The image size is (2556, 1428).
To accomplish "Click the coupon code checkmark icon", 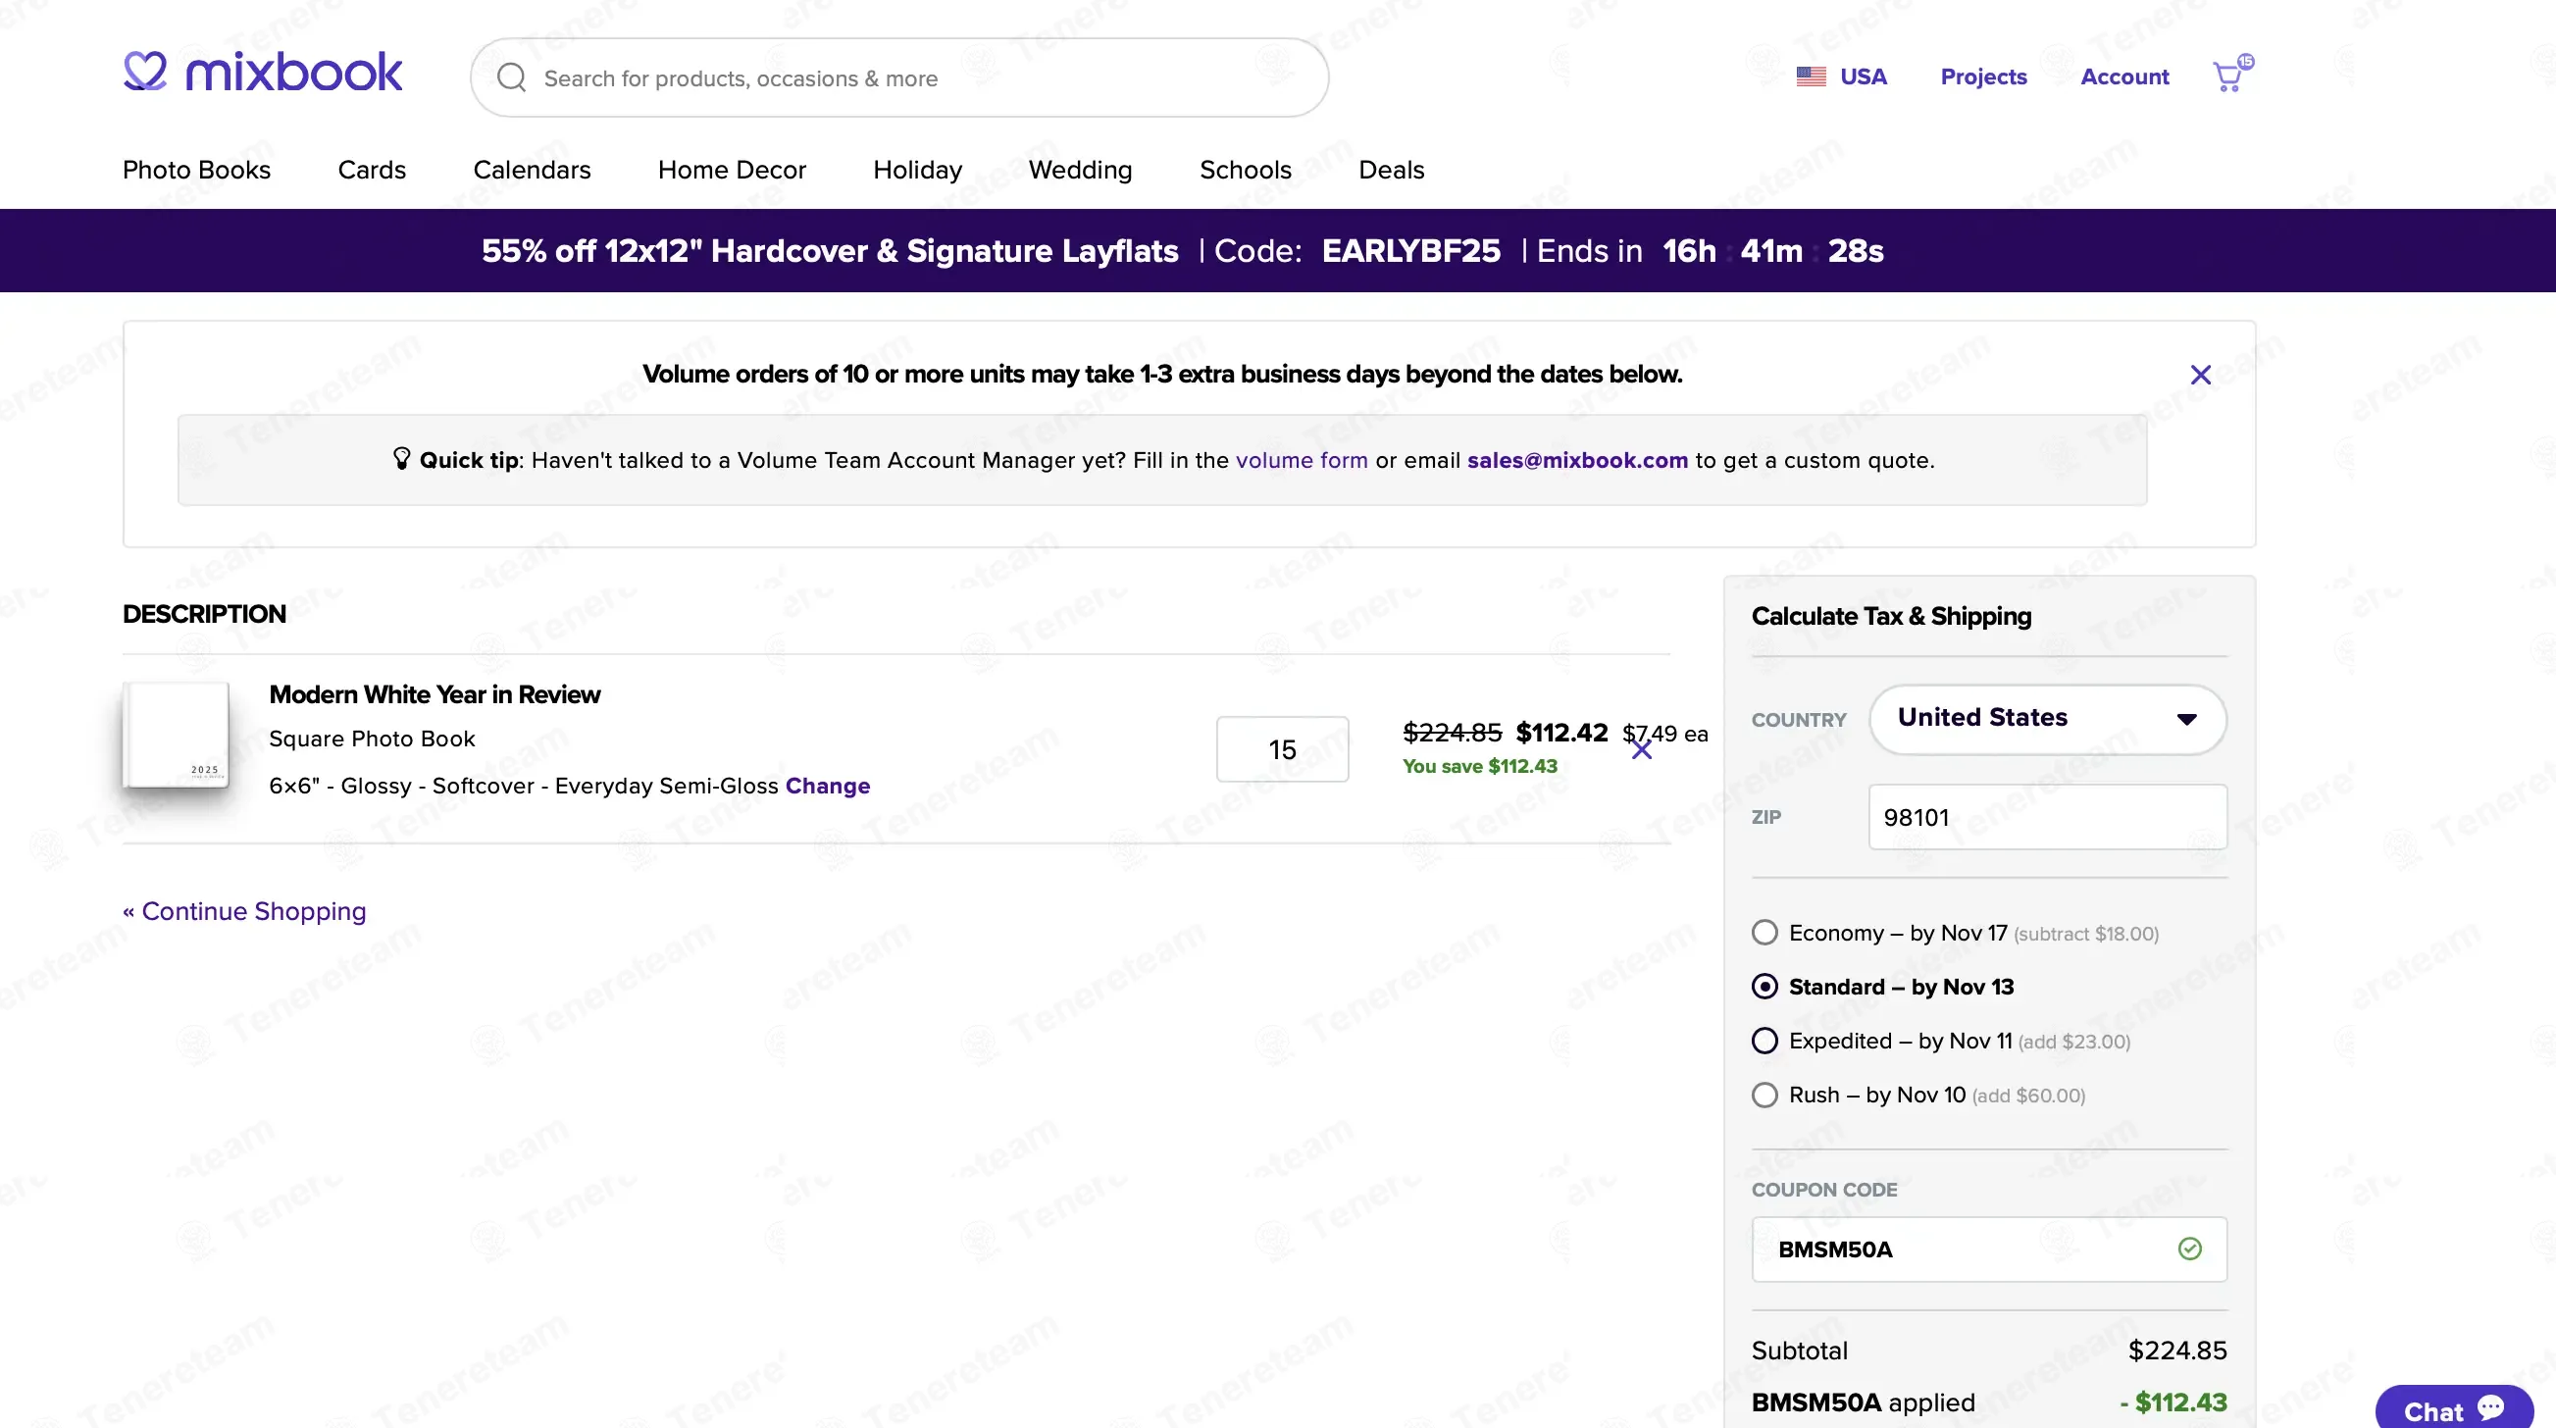I will tap(2190, 1249).
